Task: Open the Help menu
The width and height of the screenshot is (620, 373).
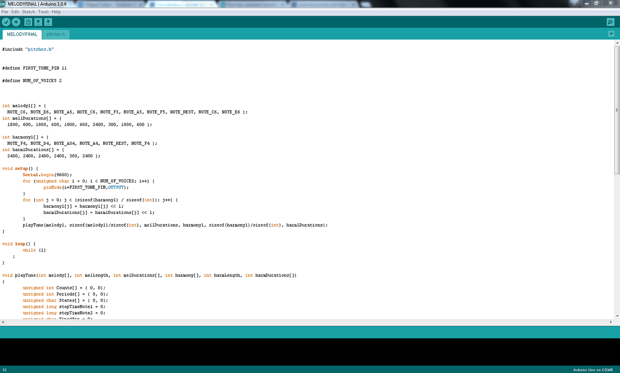Action: pos(56,11)
